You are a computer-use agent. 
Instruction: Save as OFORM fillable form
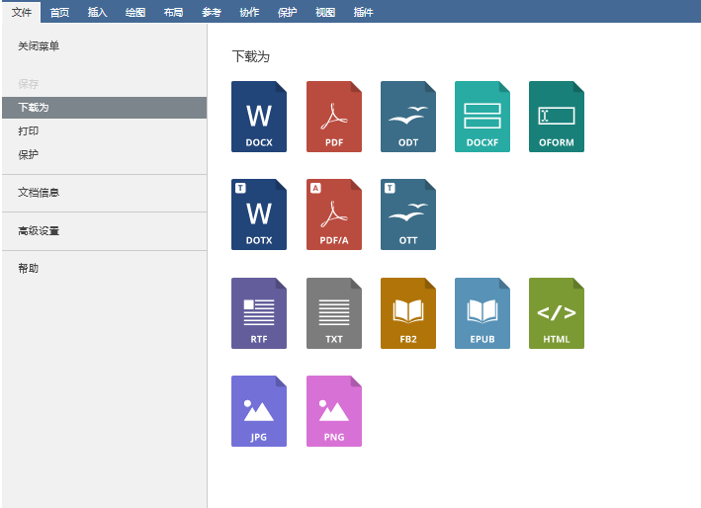pyautogui.click(x=557, y=117)
